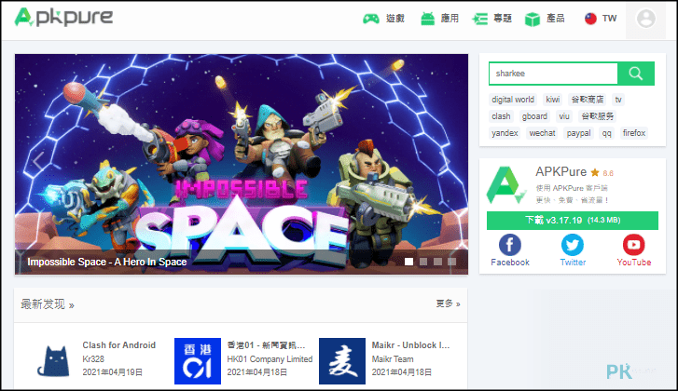678x391 pixels.
Task: Select the 谷歌服务 search tag
Action: tap(597, 116)
